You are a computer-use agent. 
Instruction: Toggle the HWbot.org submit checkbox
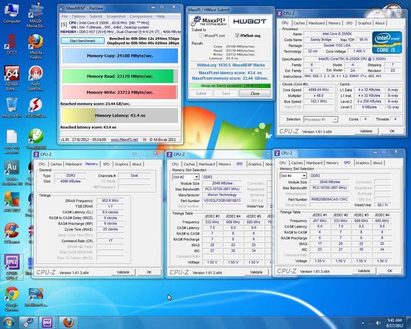coord(237,35)
